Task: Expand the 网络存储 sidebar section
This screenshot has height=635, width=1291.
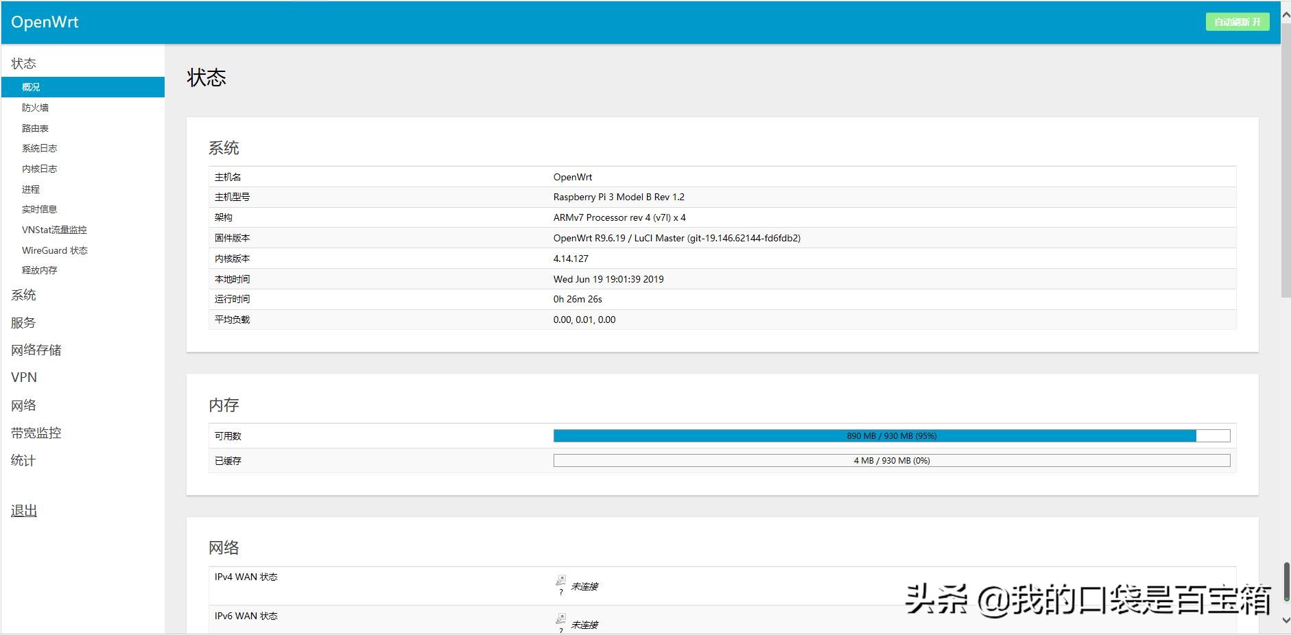Action: coord(36,350)
